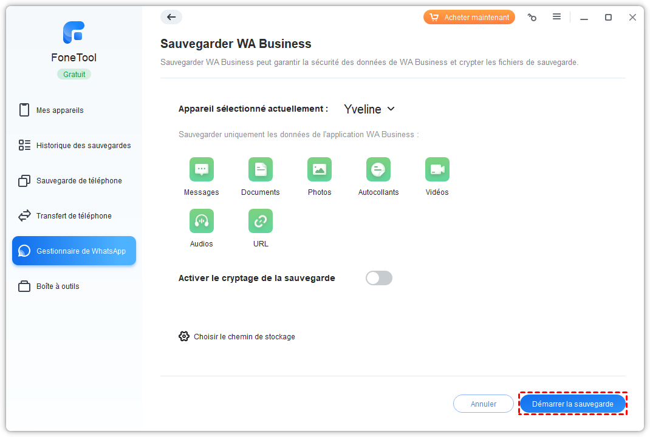Select the Documents icon

(x=261, y=169)
